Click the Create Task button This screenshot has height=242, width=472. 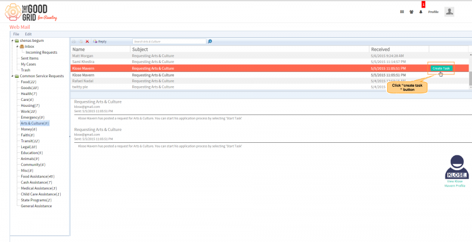coord(441,68)
